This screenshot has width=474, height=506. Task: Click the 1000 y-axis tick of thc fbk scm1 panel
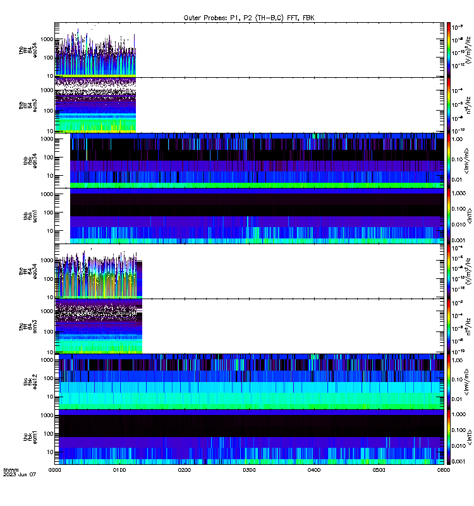(x=47, y=416)
